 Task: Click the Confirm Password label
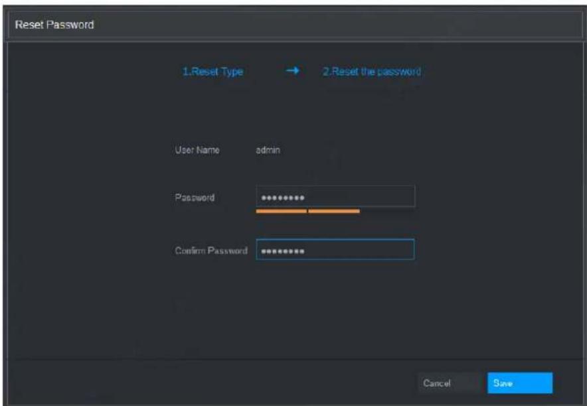[x=211, y=250]
